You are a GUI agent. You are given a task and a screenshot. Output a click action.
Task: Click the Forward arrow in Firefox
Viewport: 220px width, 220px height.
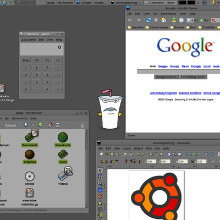(139, 20)
